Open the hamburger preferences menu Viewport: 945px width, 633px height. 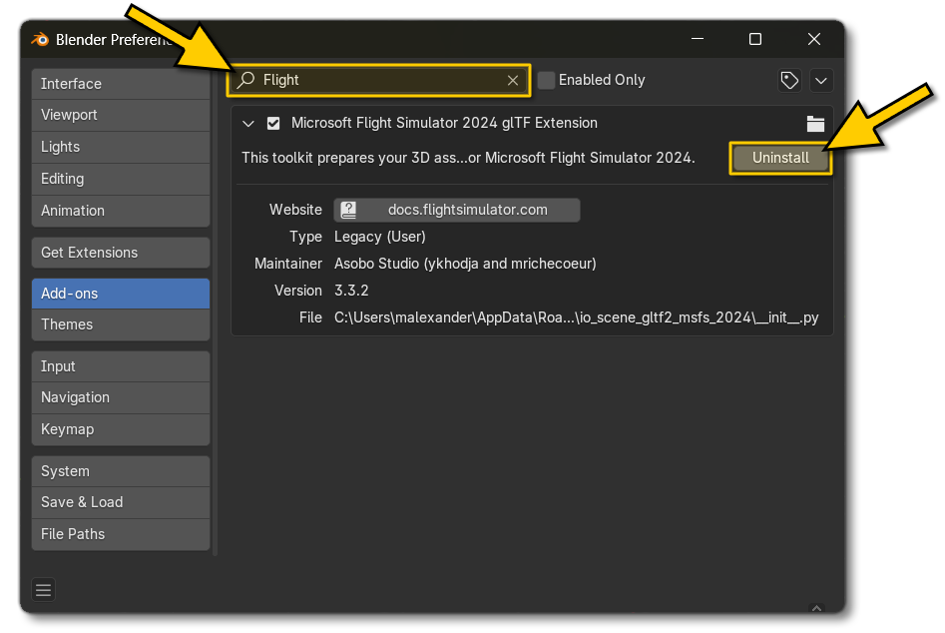point(43,589)
